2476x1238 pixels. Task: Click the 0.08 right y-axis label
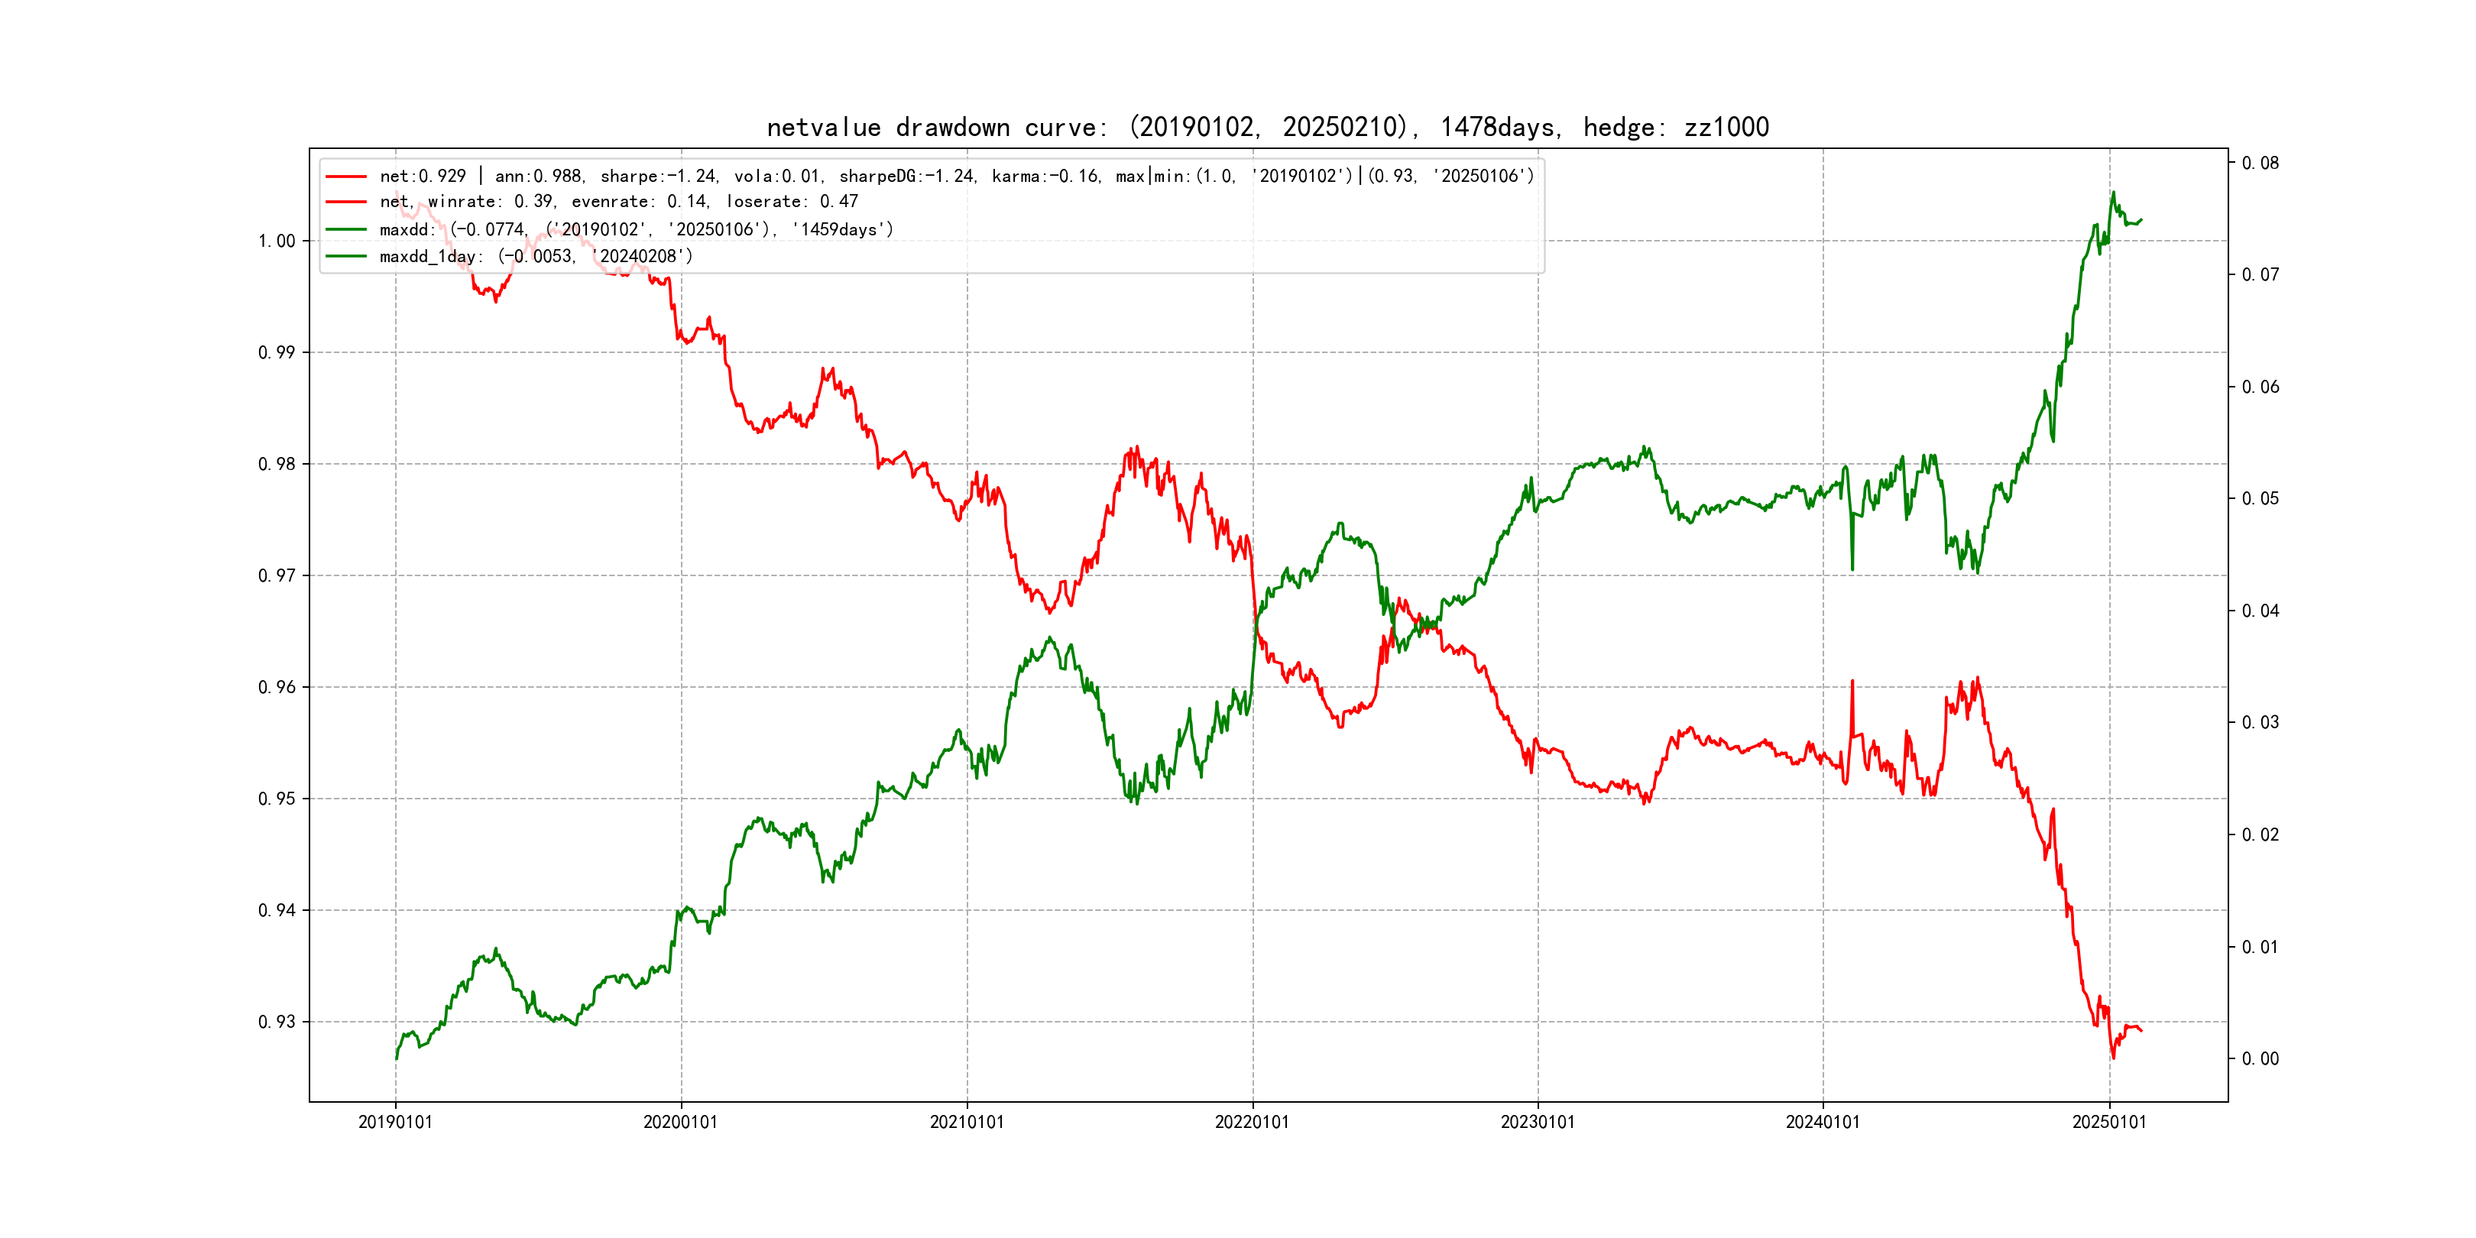click(x=2260, y=164)
